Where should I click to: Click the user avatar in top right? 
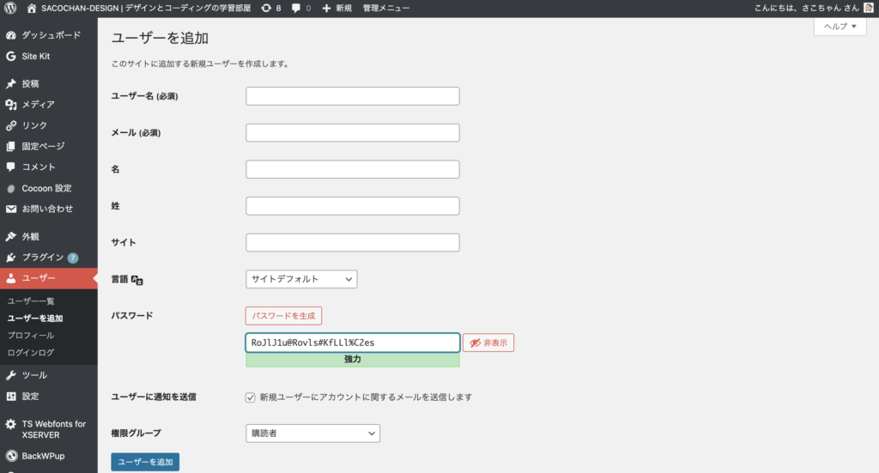coord(868,8)
